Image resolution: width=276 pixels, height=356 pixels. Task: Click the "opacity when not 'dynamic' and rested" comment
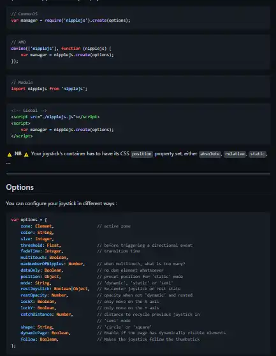(x=145, y=295)
